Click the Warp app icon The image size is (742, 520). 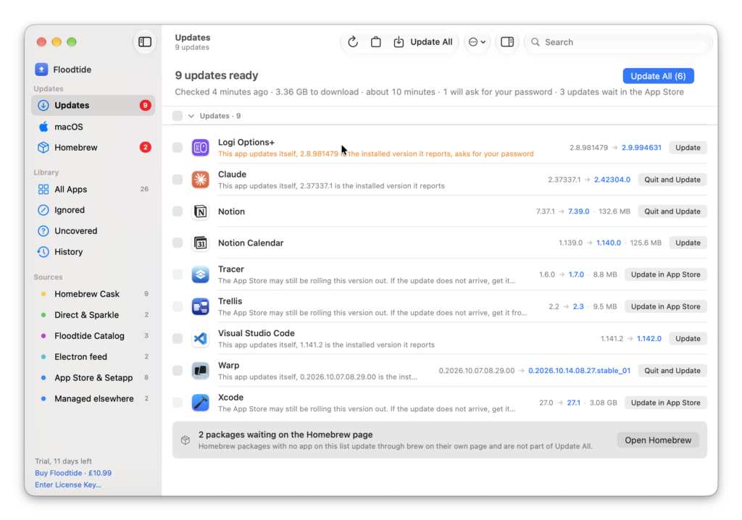pyautogui.click(x=200, y=371)
